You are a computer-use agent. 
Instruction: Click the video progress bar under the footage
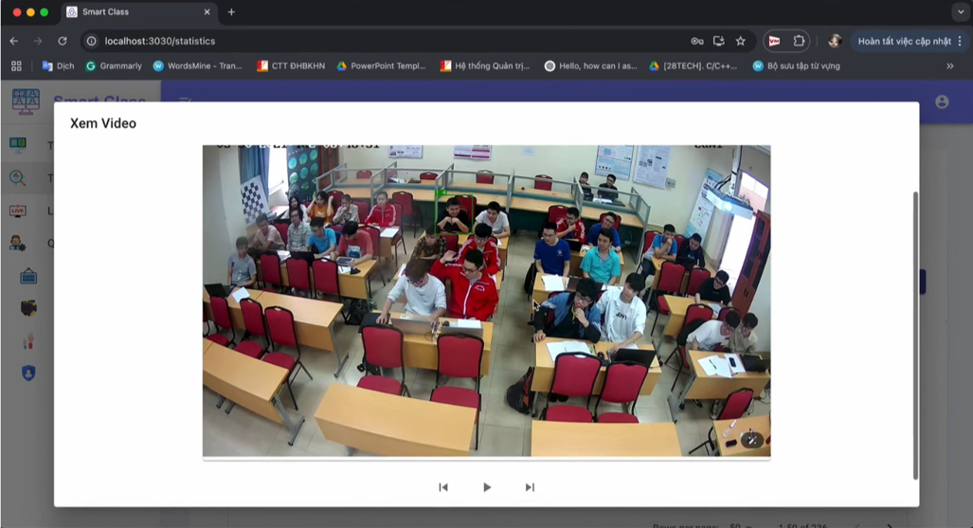486,459
